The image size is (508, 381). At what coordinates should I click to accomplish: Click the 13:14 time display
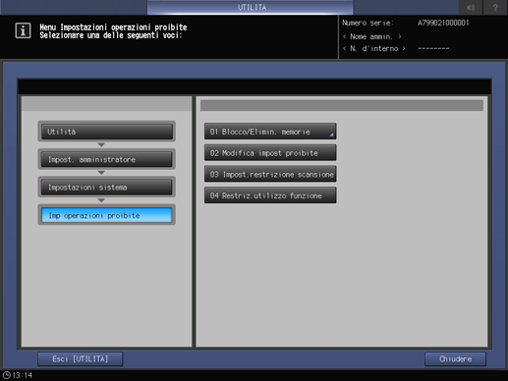(23, 375)
